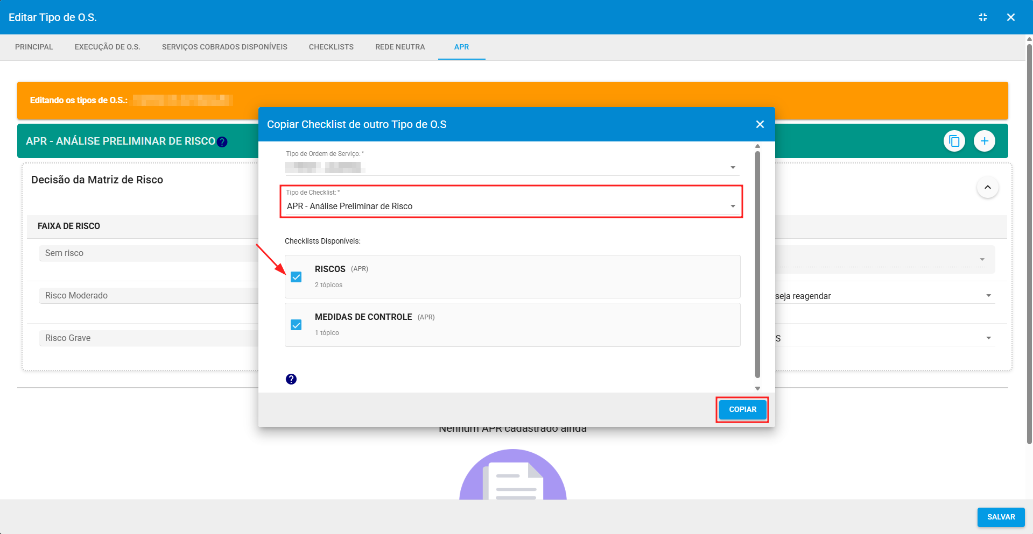Click the help question mark in dialog
This screenshot has height=534, width=1033.
point(291,379)
